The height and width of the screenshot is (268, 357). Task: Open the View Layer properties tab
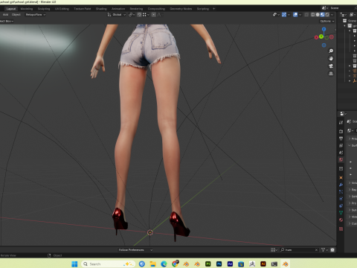pos(341,145)
